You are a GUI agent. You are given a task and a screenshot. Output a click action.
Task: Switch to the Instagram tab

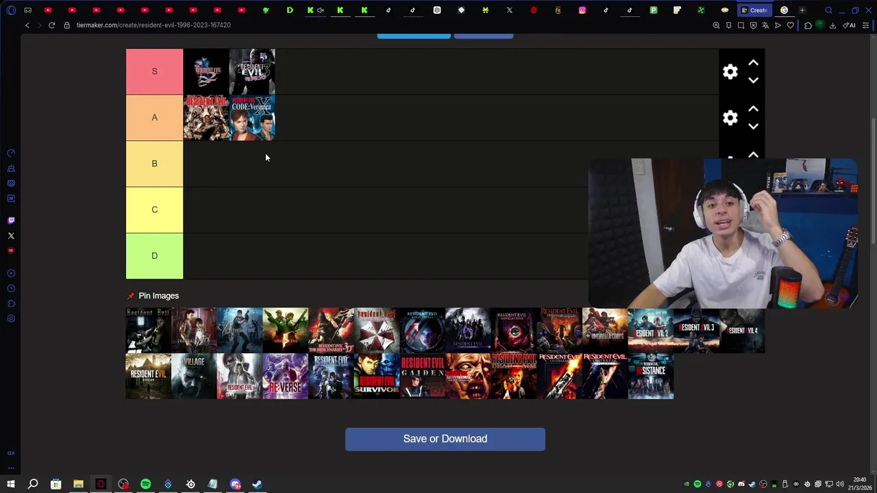582,10
